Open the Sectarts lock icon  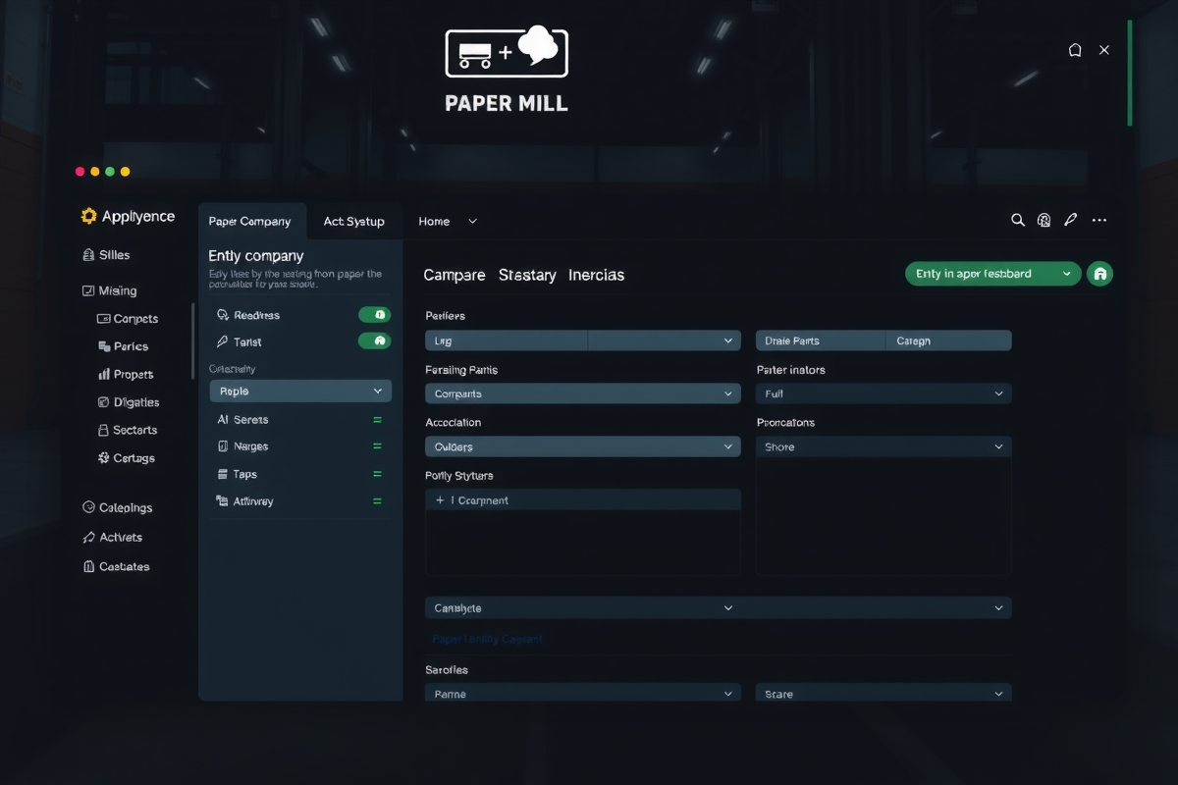point(104,430)
